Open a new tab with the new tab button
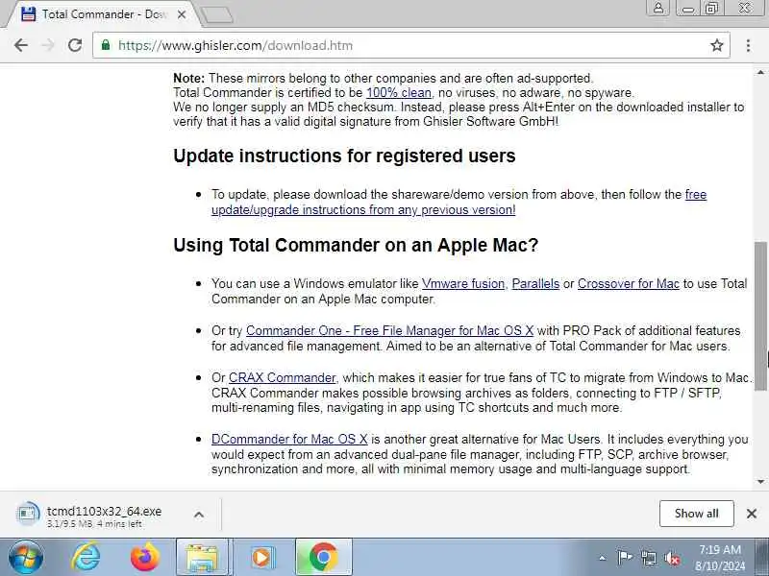This screenshot has width=769, height=576. [x=217, y=14]
